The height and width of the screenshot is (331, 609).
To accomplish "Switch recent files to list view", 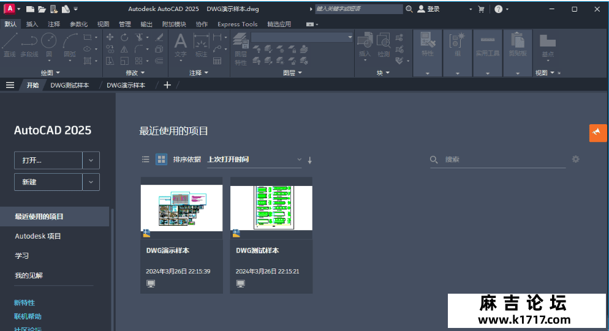I will 146,159.
